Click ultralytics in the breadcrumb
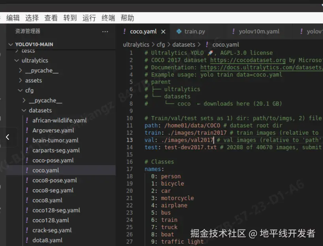This screenshot has width=323, height=246. [x=136, y=45]
